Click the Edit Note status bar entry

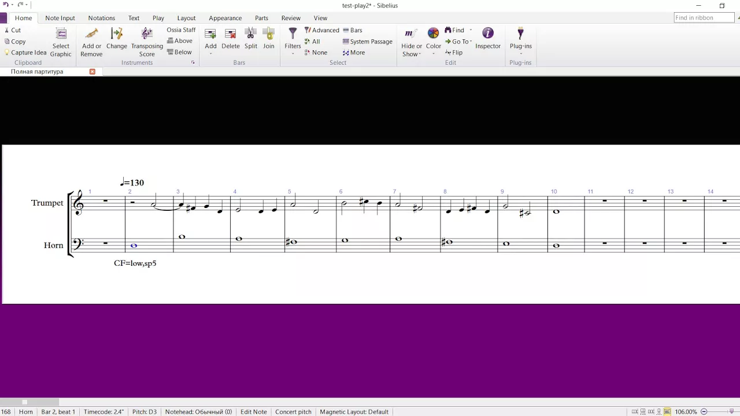254,412
